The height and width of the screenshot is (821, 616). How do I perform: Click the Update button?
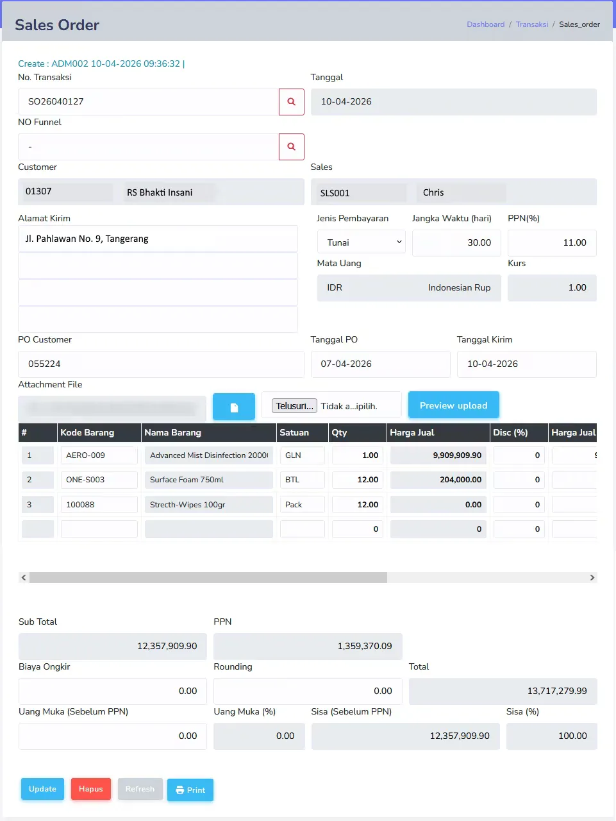(x=42, y=789)
